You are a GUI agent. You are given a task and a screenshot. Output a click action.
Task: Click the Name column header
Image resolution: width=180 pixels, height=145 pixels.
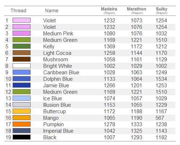pos(52,10)
